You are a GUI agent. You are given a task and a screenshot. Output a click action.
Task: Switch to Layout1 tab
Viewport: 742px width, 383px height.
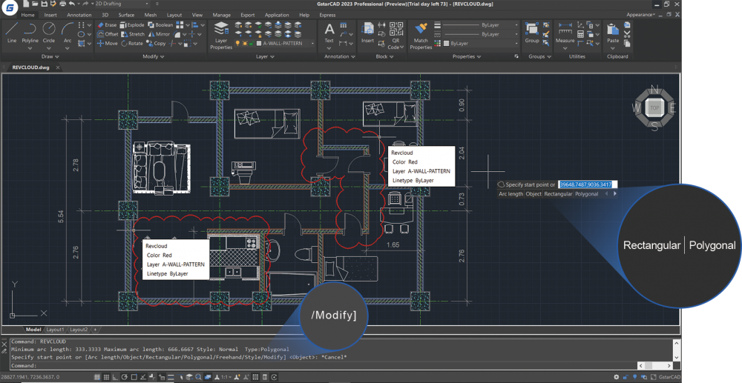click(55, 330)
